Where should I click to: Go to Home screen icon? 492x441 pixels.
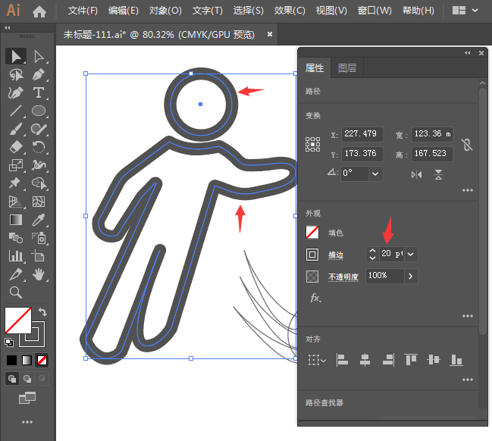pos(39,11)
